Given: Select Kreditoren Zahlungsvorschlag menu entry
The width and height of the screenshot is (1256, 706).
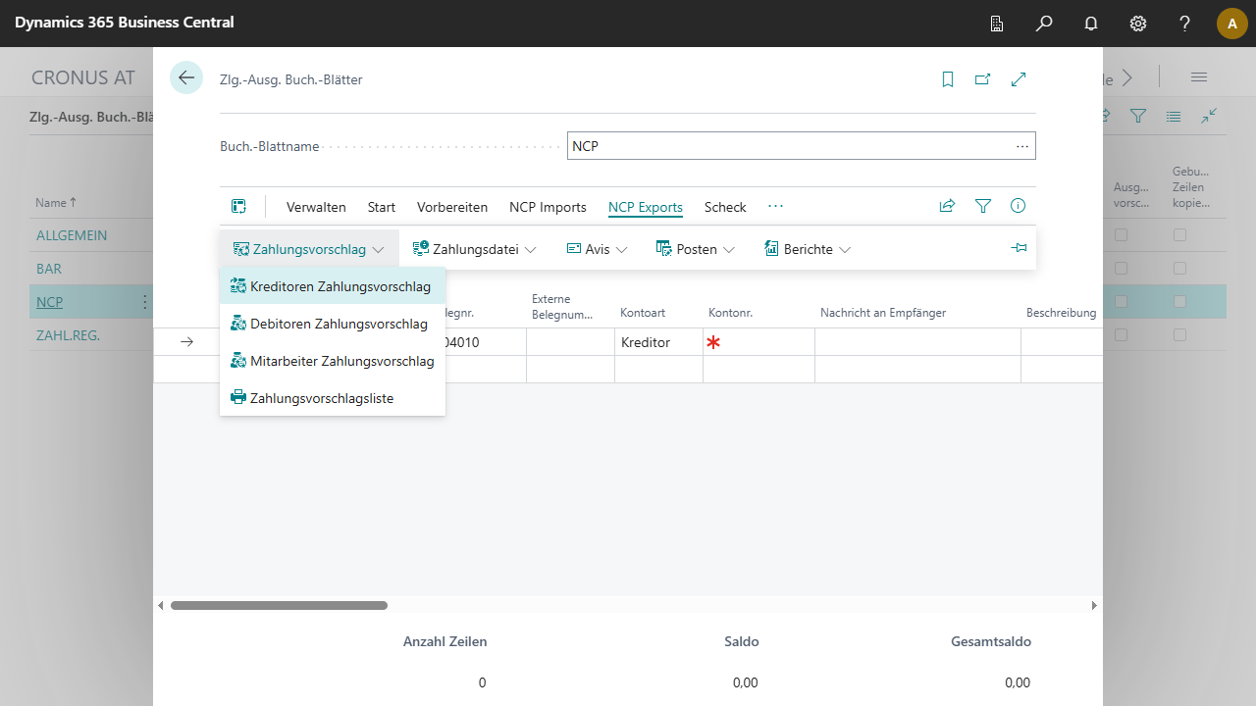Looking at the screenshot, I should (333, 286).
